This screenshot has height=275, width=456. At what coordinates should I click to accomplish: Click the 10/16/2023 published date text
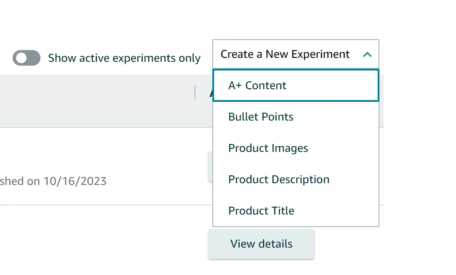(74, 181)
